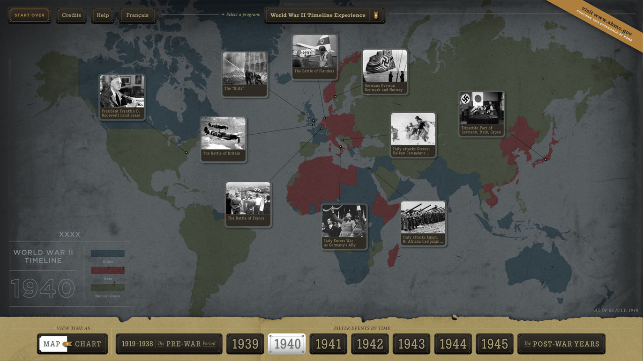Filter events to The Post-War Years

561,344
